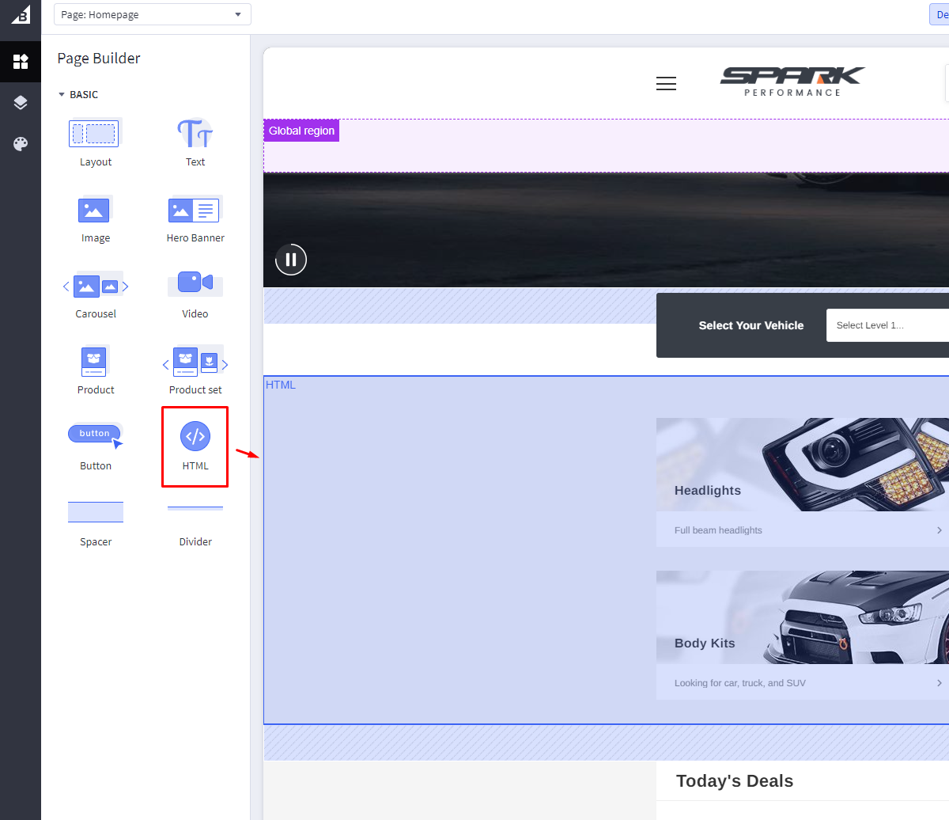Click the Global region label
This screenshot has width=949, height=820.
[301, 131]
